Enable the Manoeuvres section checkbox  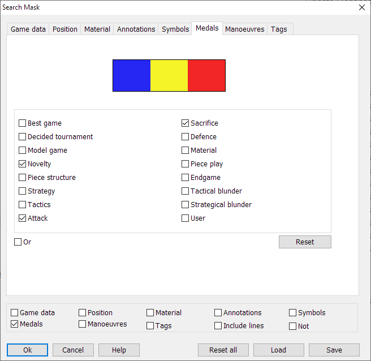[82, 324]
